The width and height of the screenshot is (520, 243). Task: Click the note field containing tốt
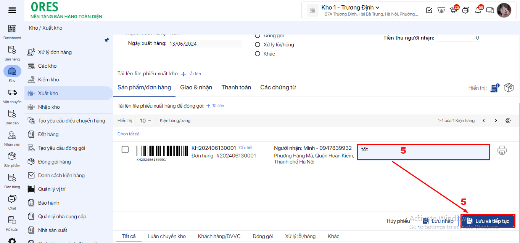tap(423, 150)
